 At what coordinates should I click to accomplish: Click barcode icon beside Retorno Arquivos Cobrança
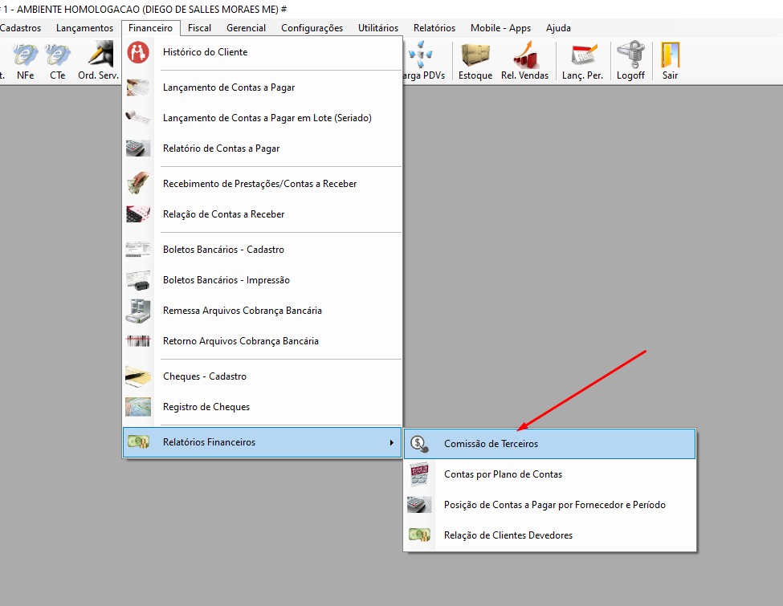pyautogui.click(x=138, y=341)
